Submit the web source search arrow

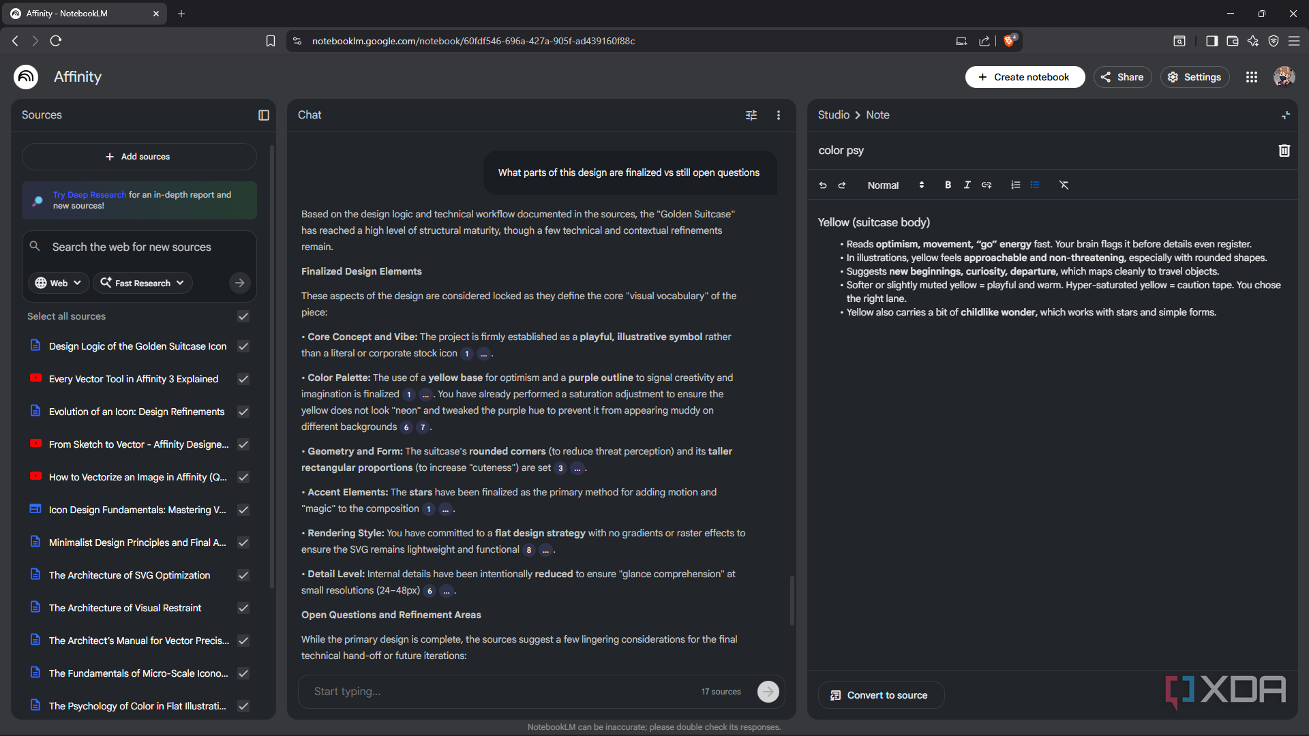[239, 283]
